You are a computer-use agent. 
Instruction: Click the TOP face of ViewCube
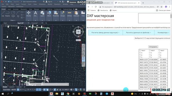78,32
